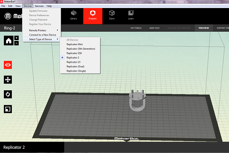229x153 pixels.
Task: Zoom in with the plus button
Action: [x=16, y=38]
